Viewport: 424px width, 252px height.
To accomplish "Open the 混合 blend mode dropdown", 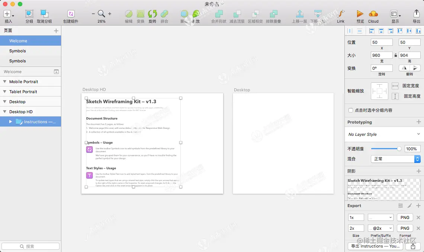I will [x=396, y=159].
